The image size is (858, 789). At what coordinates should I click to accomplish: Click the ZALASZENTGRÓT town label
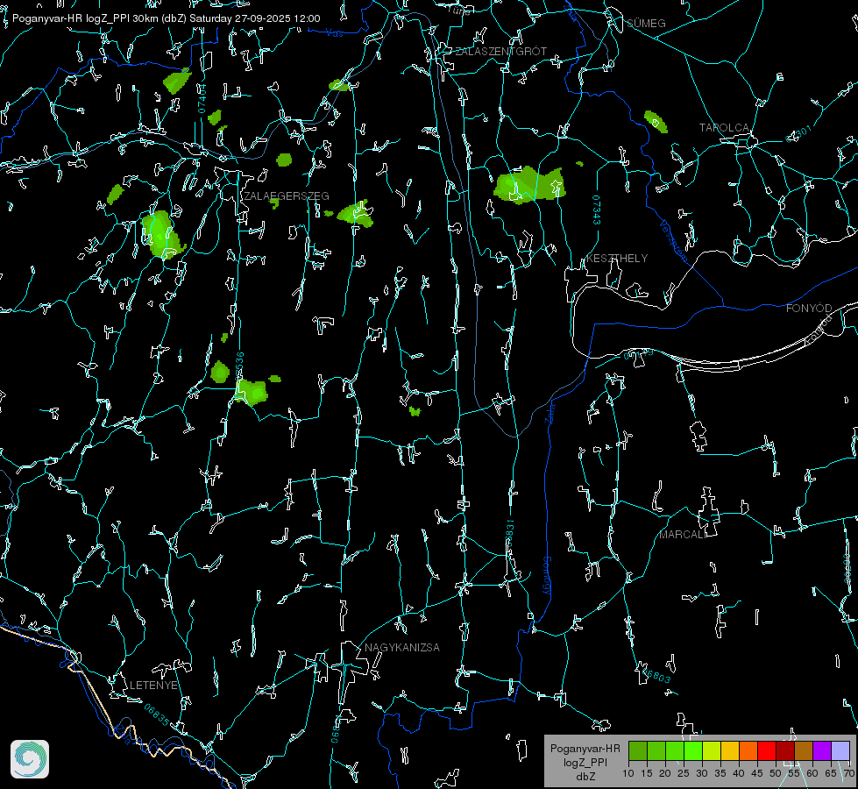pos(500,52)
